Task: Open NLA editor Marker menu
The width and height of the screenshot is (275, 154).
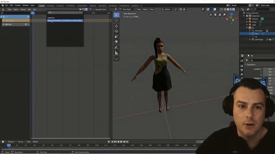Action: point(23,9)
